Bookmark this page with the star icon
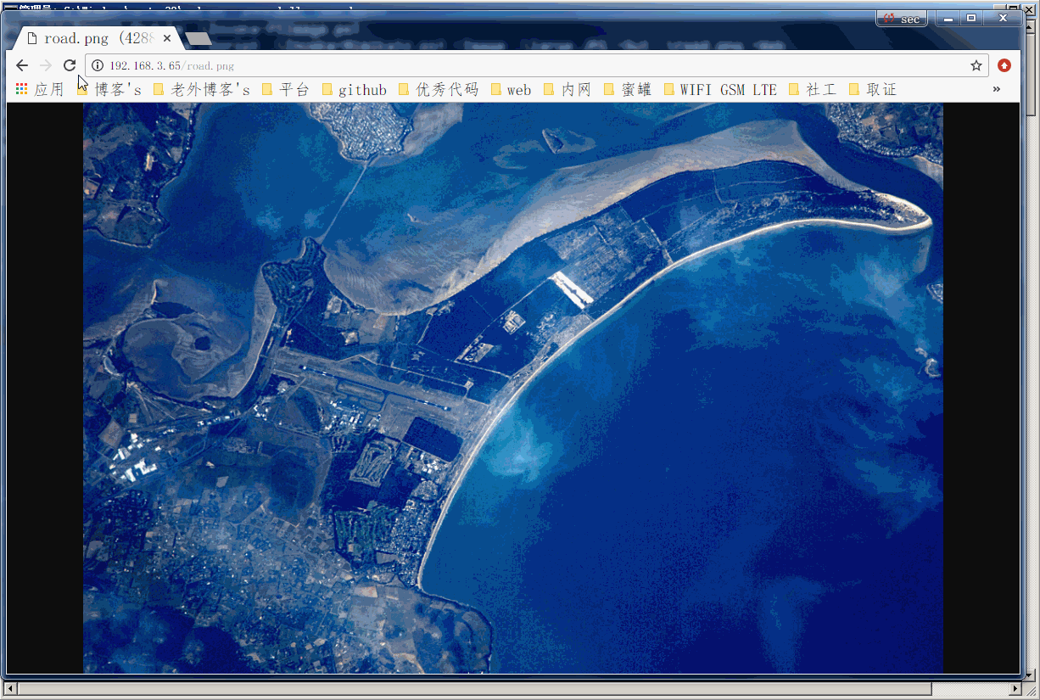Image resolution: width=1040 pixels, height=700 pixels. 976,65
